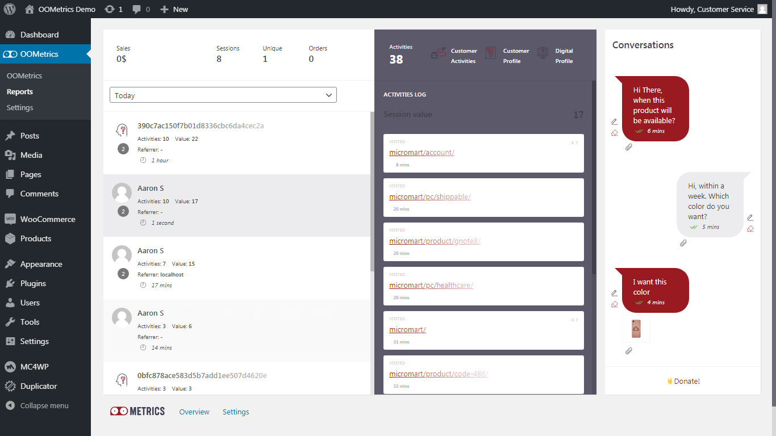776x436 pixels.
Task: Click the Donate! link
Action: pyautogui.click(x=683, y=381)
